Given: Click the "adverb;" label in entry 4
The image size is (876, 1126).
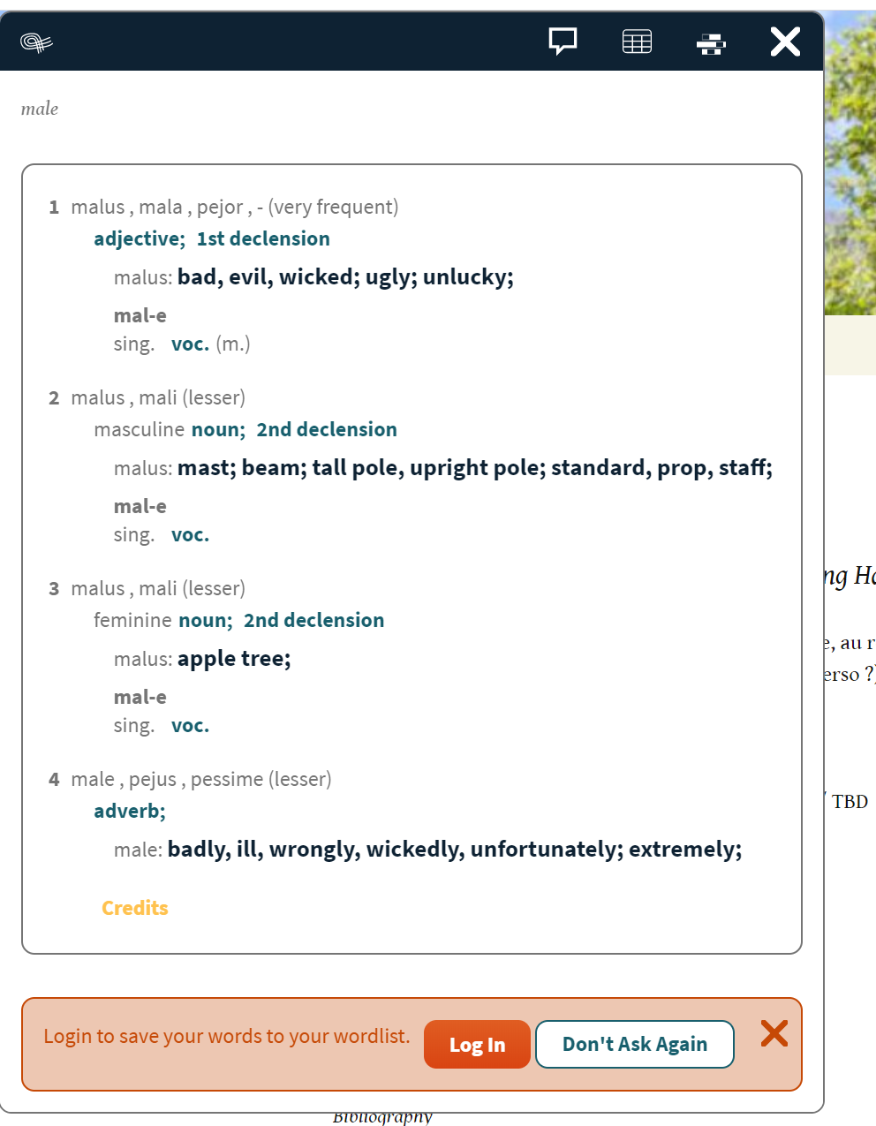Looking at the screenshot, I should pos(129,811).
